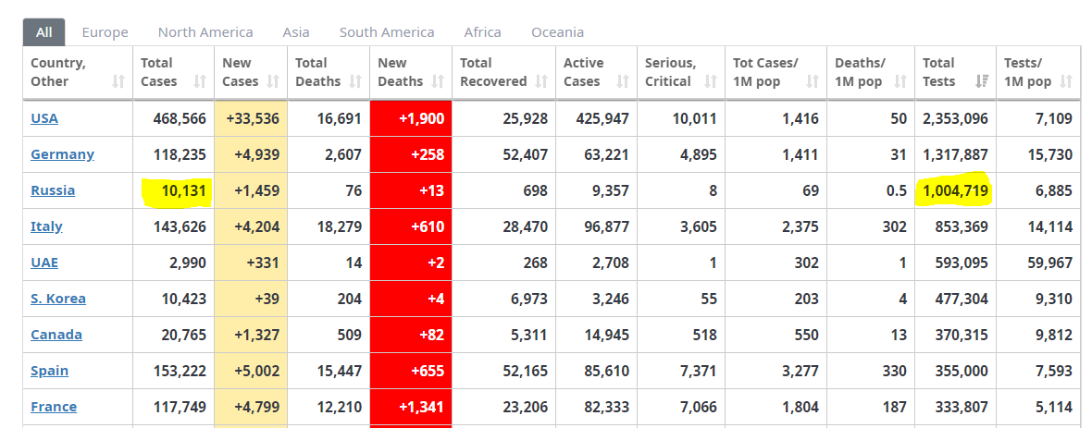Sort by Total Recovered arrows icon
The image size is (1092, 428).
coord(541,81)
